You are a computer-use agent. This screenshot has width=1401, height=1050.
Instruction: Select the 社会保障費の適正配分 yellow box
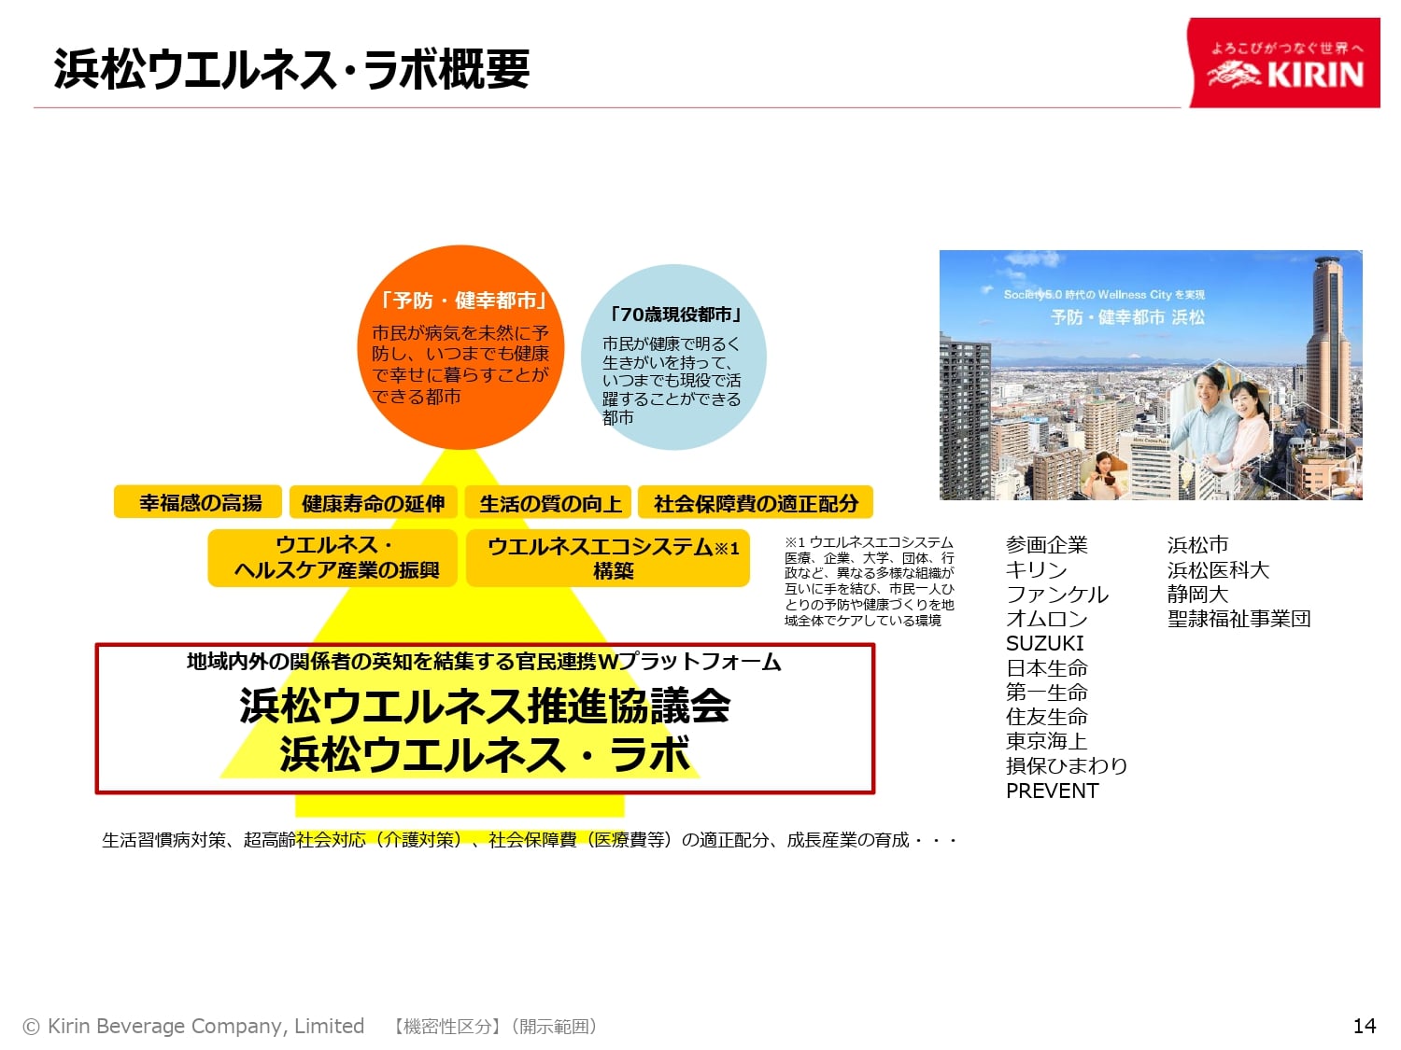coord(756,502)
